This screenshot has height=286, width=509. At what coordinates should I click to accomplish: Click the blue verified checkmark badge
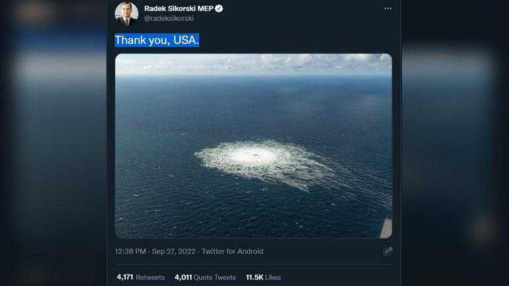[219, 9]
